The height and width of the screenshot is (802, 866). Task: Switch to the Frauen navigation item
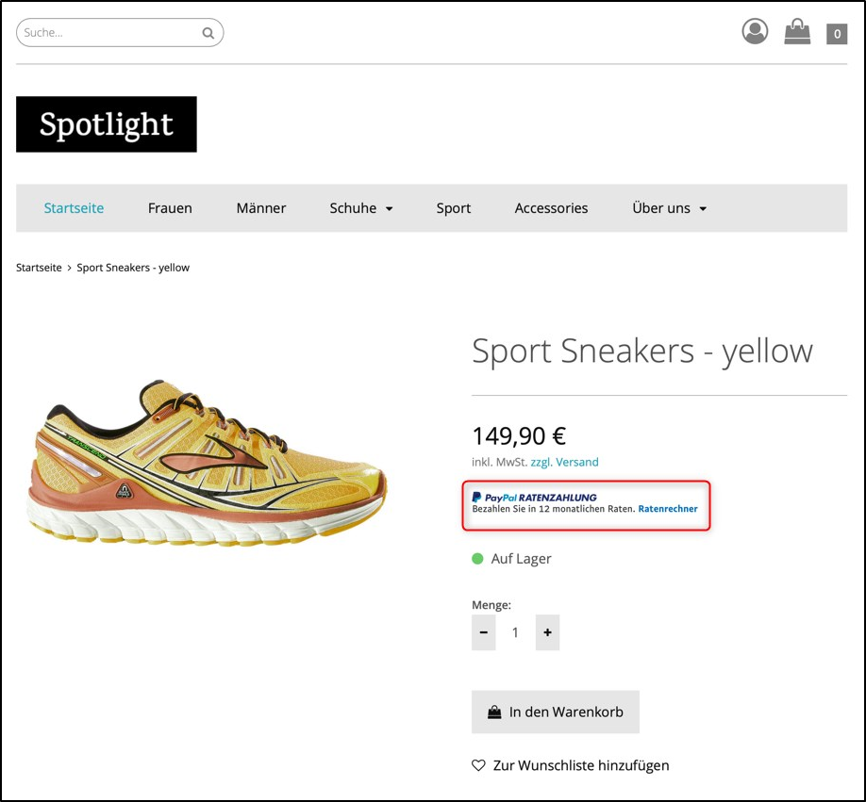pyautogui.click(x=170, y=207)
